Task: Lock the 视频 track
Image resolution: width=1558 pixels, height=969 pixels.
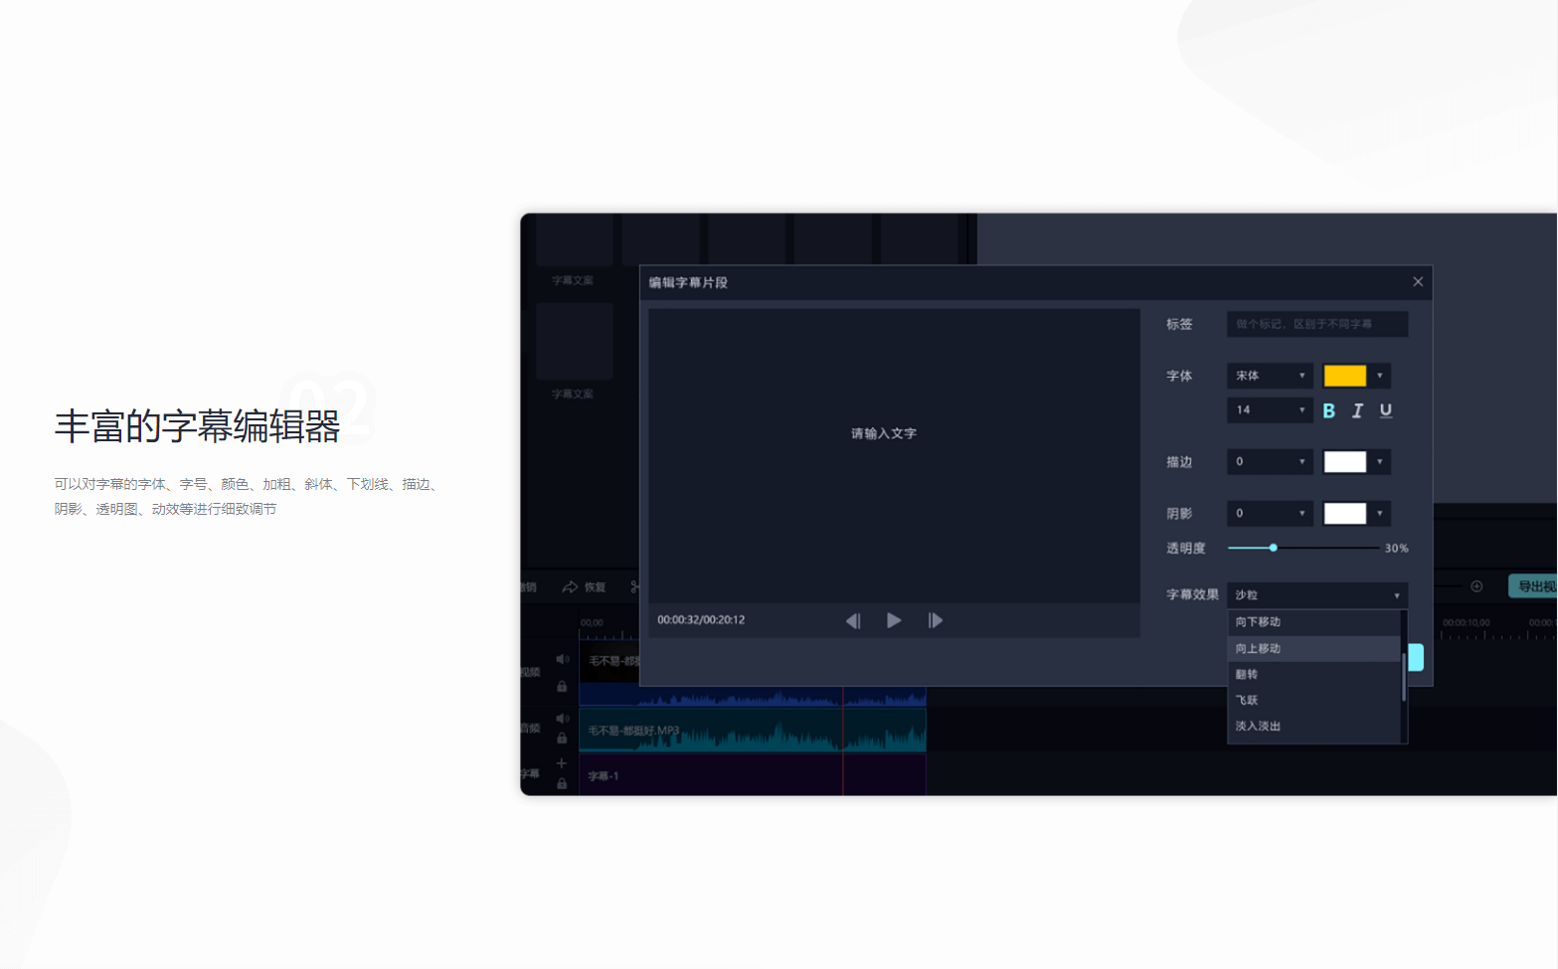Action: tap(562, 687)
